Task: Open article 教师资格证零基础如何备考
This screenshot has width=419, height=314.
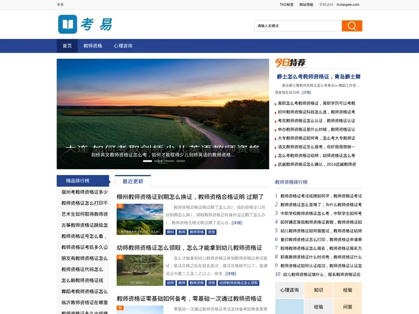Action: click(x=189, y=298)
